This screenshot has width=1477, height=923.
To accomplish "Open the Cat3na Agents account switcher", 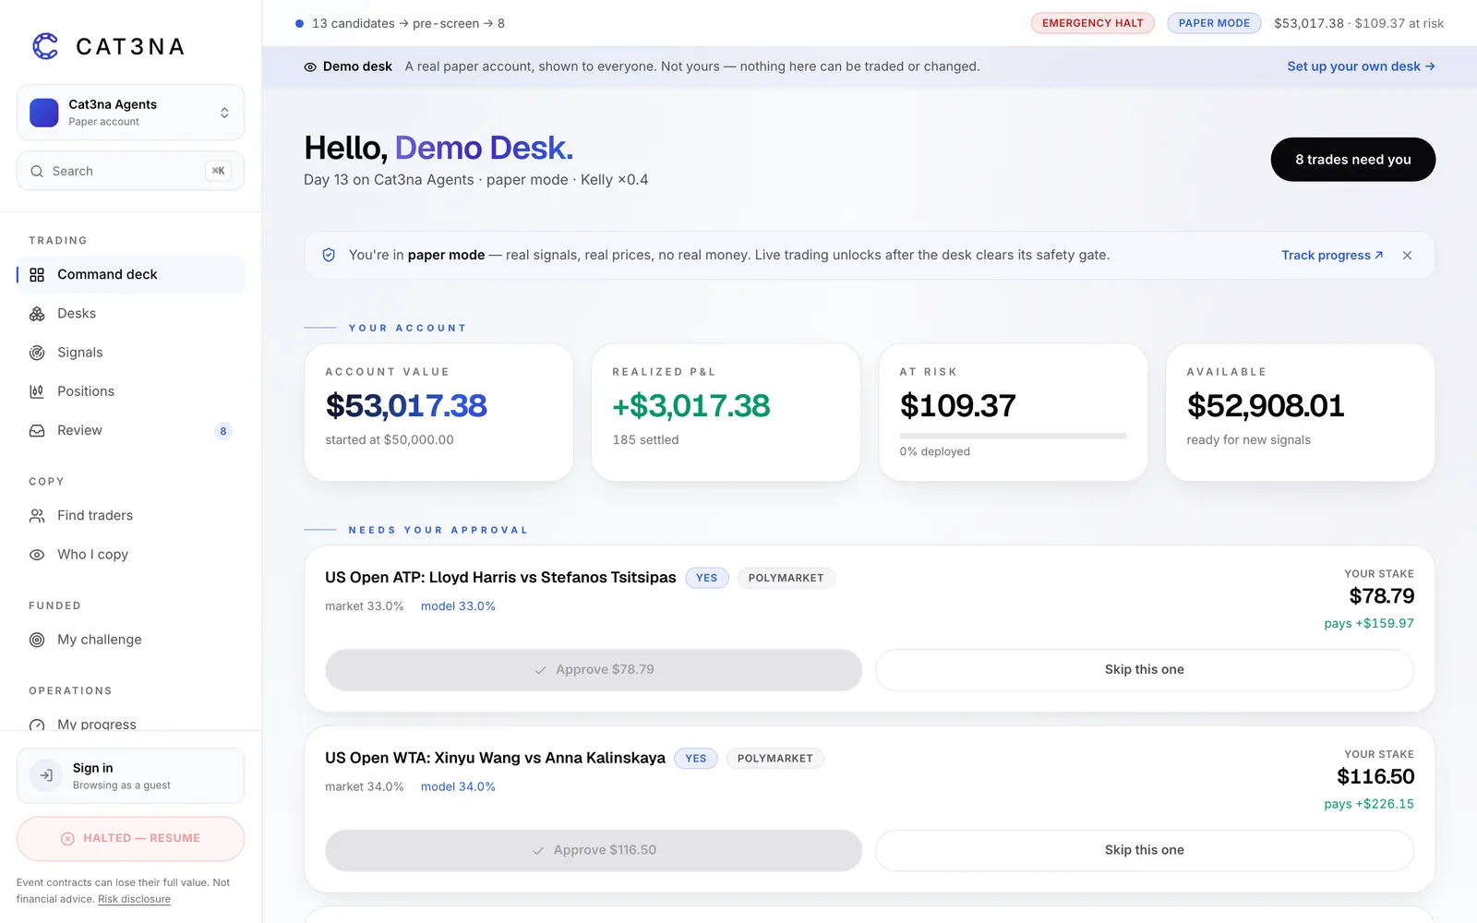I will pos(130,113).
